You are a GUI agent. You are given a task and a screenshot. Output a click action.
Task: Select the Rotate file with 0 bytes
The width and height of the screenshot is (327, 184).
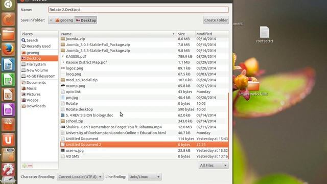(x=144, y=103)
